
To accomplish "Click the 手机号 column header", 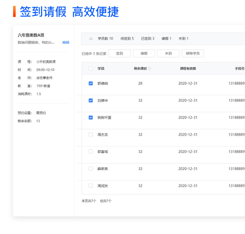I will click(240, 68).
